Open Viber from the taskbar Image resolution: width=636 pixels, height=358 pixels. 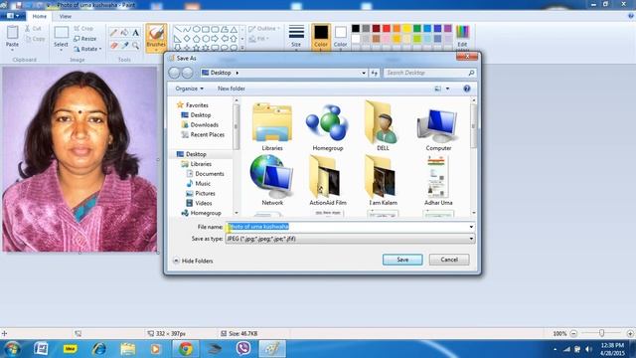pos(243,349)
